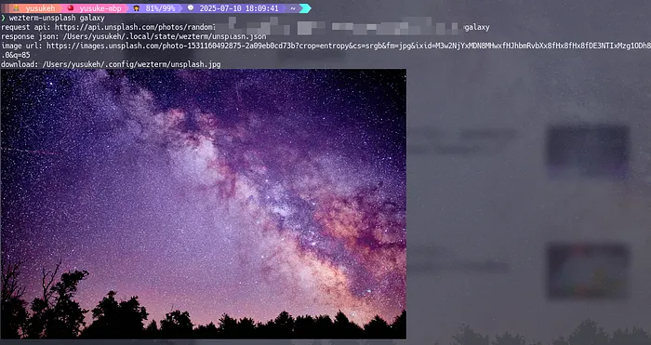
Task: Click the unsplash.json response file path
Action: coord(165,36)
